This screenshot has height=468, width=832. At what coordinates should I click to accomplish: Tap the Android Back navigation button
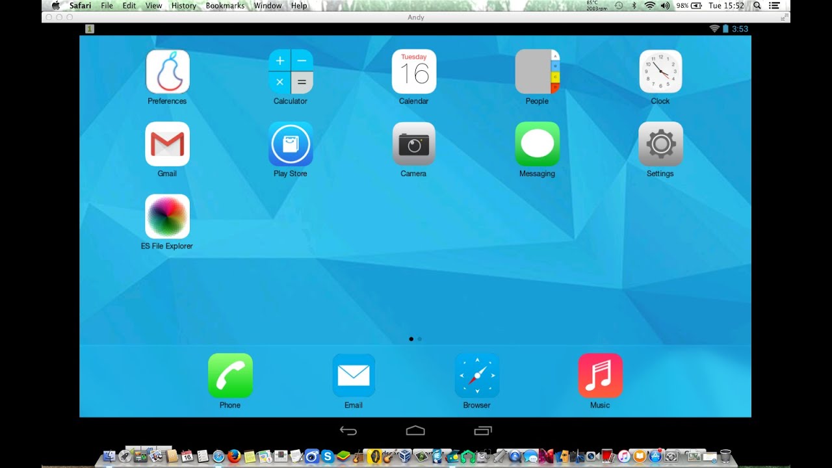(x=348, y=430)
